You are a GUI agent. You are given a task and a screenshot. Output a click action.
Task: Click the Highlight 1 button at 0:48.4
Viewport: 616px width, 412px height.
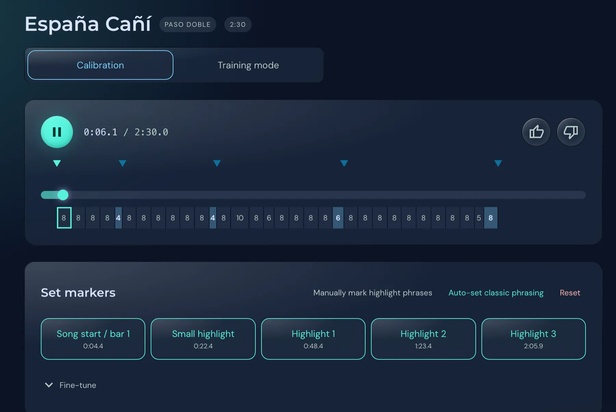click(313, 339)
